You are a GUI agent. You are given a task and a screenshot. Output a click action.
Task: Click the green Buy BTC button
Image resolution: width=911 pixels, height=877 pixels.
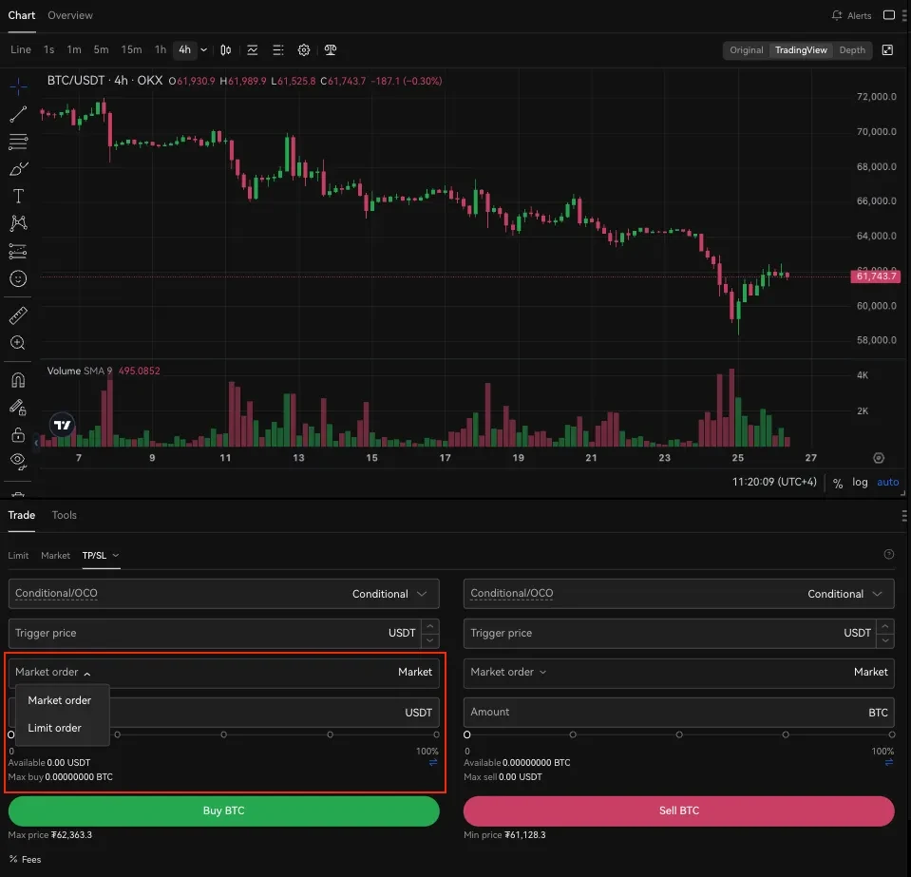pos(223,810)
